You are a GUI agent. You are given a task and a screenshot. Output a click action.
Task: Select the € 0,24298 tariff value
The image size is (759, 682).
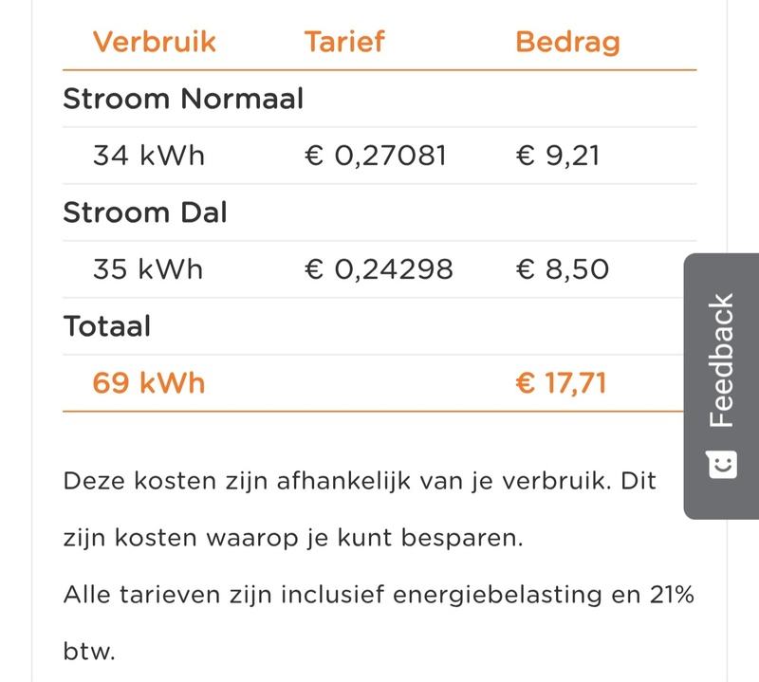pos(379,269)
